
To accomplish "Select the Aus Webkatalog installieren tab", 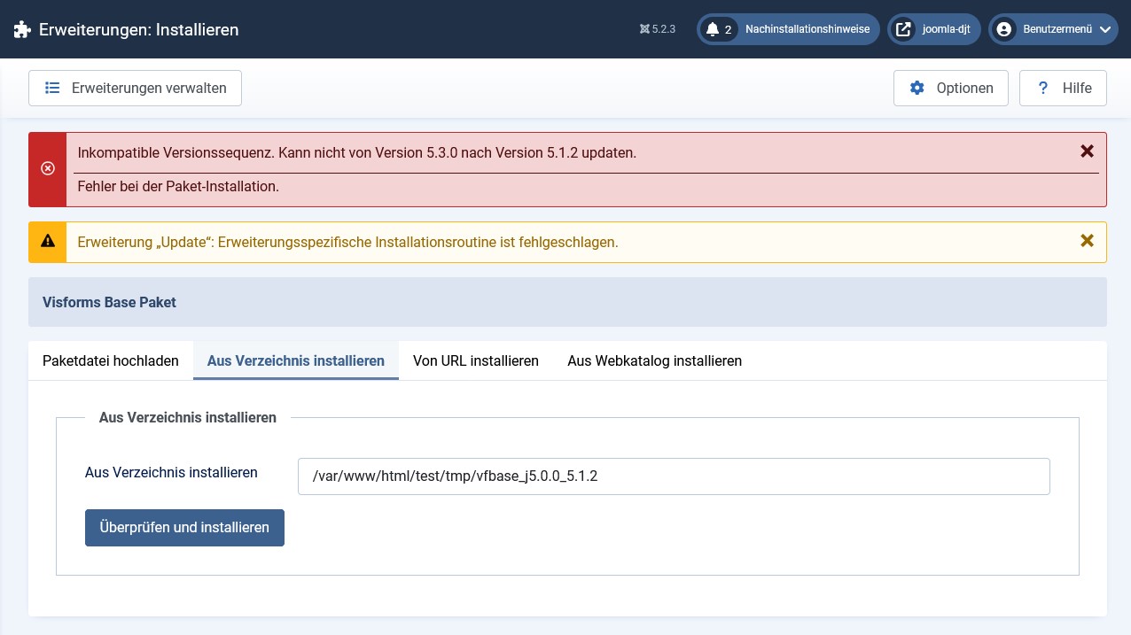I will [x=654, y=360].
